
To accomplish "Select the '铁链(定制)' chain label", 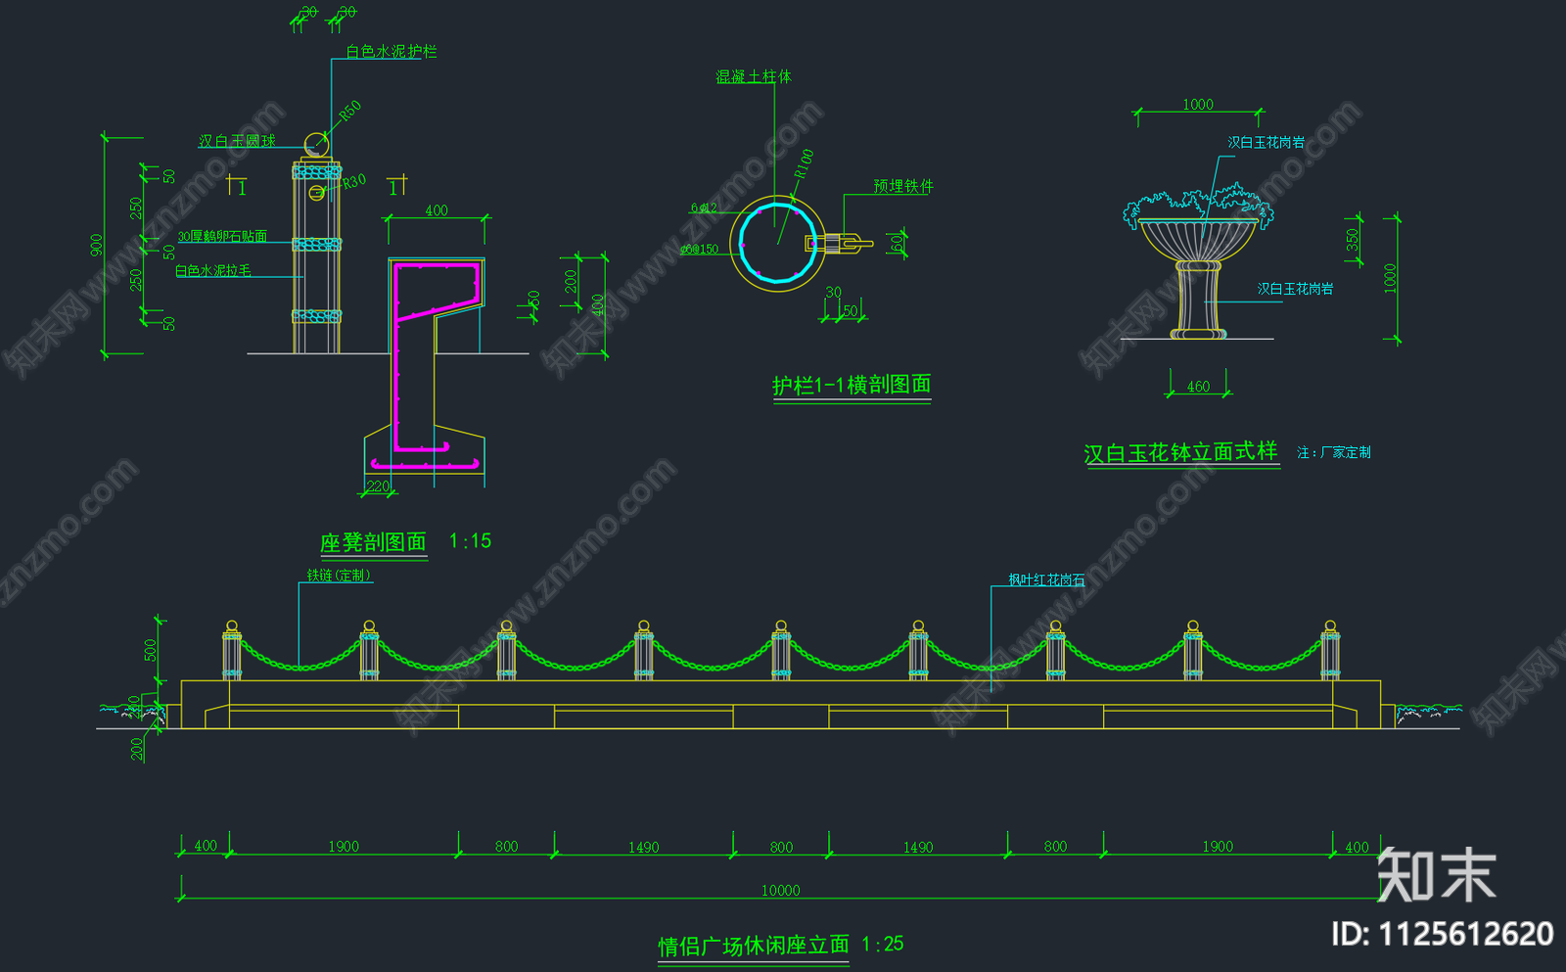I will pyautogui.click(x=339, y=576).
